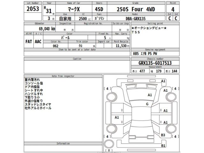The height and width of the screenshot is (153, 204).
Task: Click the air conditioning code AAC
Action: tap(38, 42)
